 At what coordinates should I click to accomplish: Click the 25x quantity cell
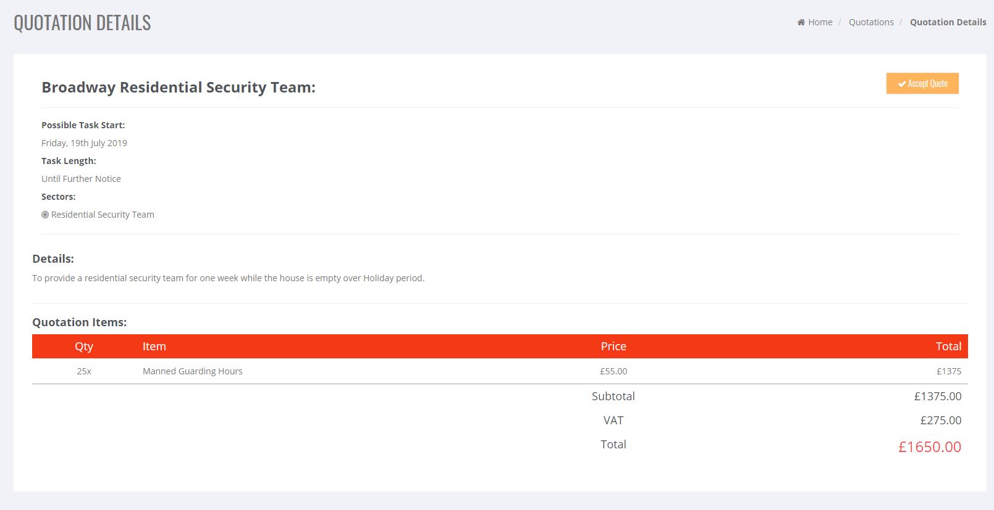tap(84, 371)
